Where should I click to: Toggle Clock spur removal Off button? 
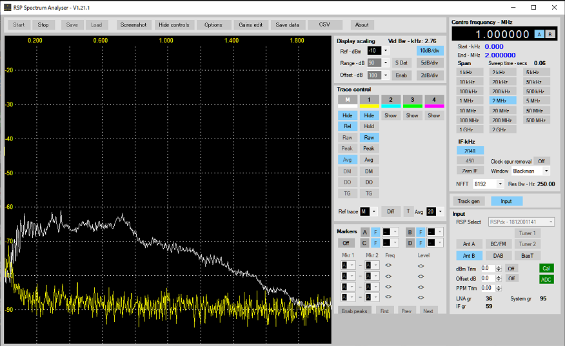tap(541, 161)
